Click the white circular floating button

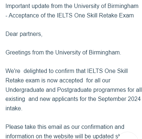coord(128,136)
